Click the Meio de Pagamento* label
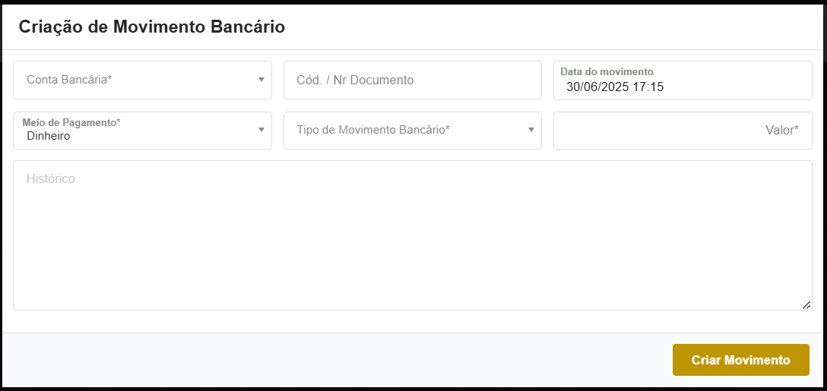 71,122
